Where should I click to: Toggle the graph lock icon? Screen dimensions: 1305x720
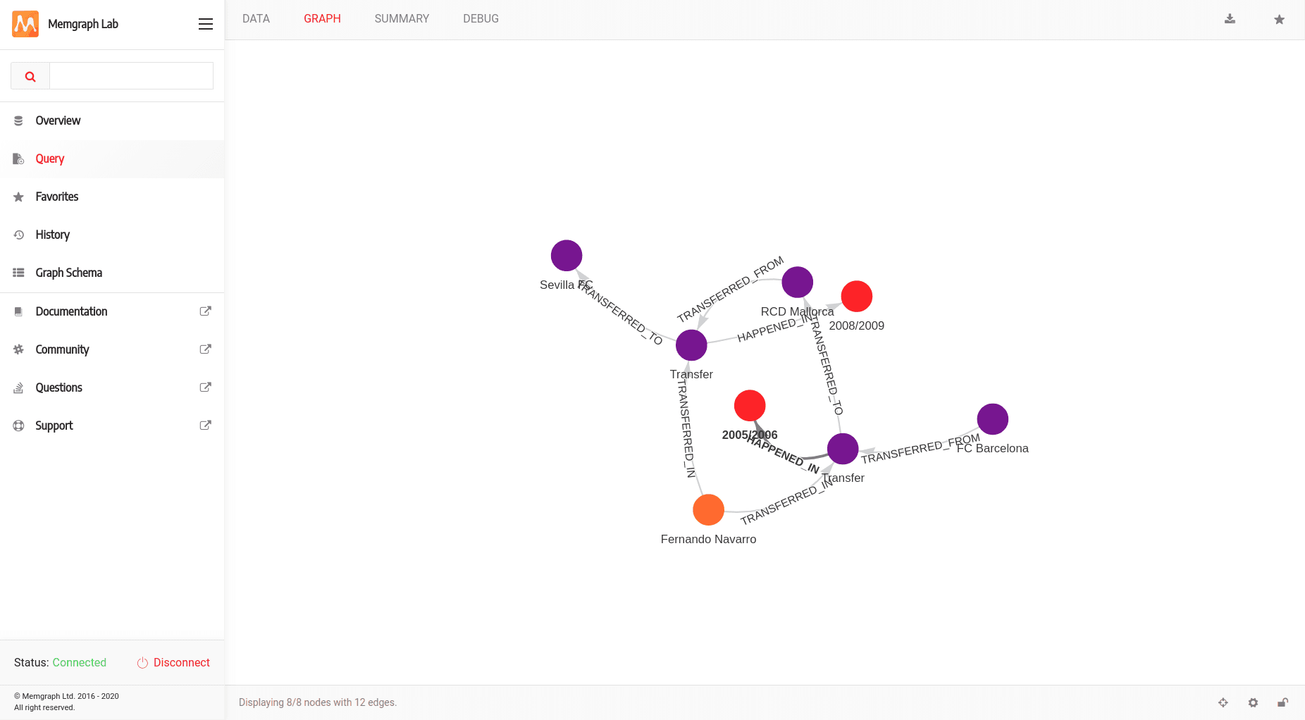click(x=1283, y=702)
